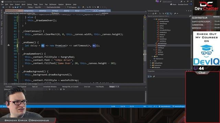Click the Undo toolbar icon
Screen dimensions: 220x123
tap(21, 7)
